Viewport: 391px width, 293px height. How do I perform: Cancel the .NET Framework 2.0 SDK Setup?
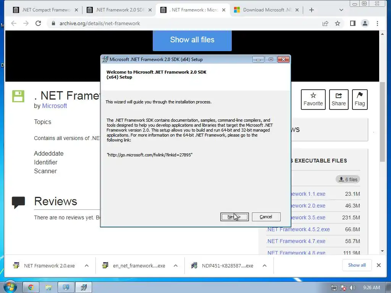coord(266,217)
